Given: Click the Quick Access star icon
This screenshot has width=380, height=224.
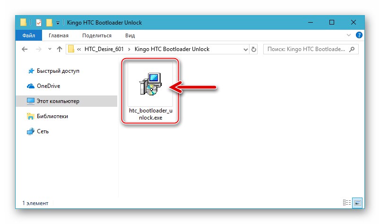Looking at the screenshot, I should point(31,71).
